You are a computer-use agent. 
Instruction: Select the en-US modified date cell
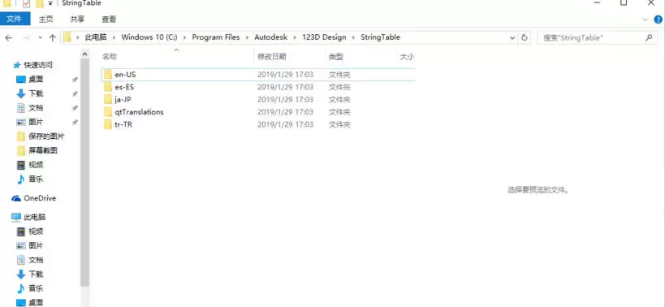(x=285, y=75)
